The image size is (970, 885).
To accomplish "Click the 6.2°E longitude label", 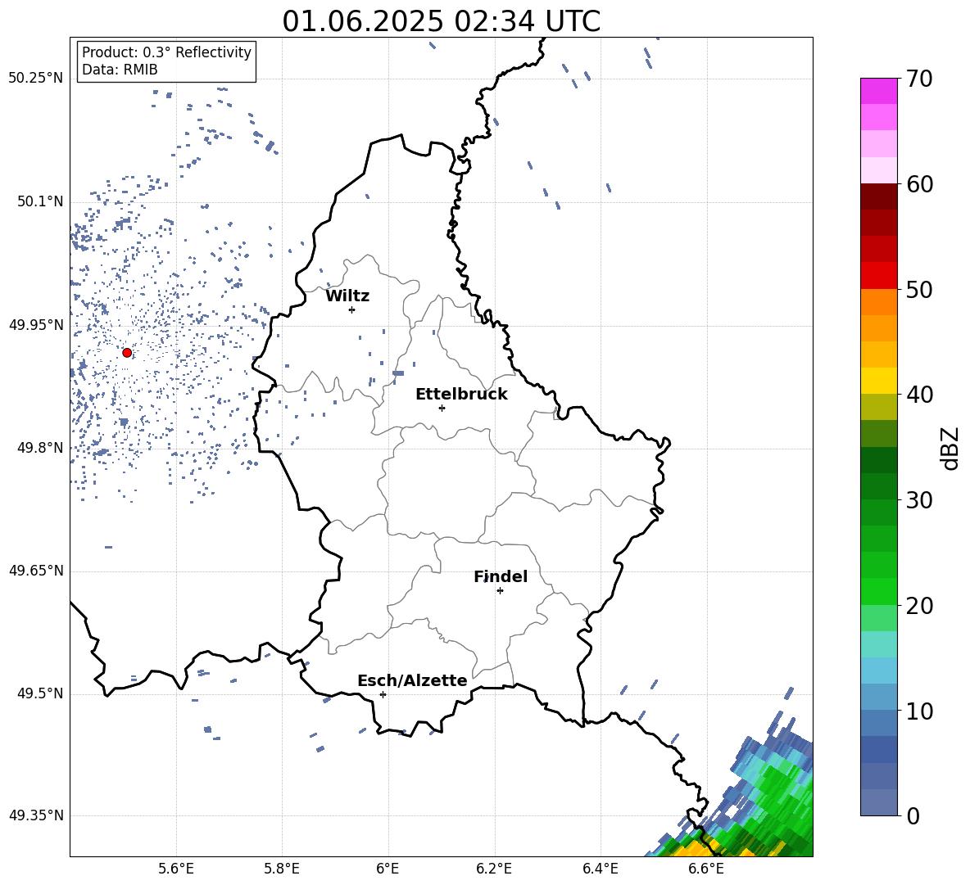I will coord(494,869).
